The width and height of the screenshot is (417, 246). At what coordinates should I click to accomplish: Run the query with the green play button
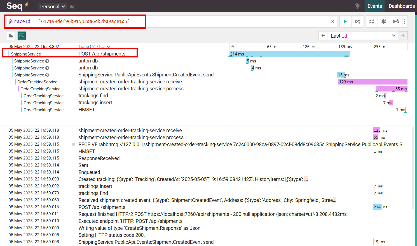pyautogui.click(x=345, y=21)
